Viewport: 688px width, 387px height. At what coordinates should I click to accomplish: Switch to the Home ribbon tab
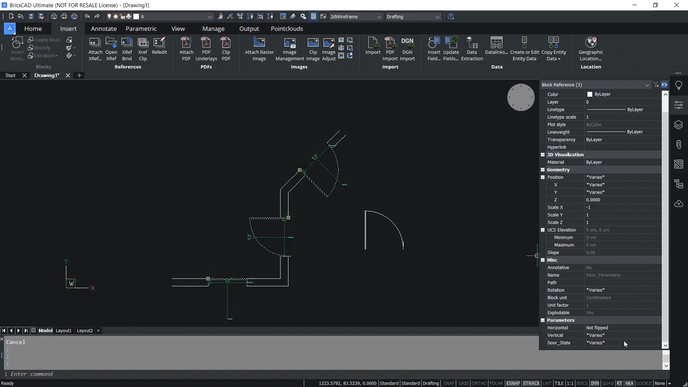pyautogui.click(x=33, y=28)
